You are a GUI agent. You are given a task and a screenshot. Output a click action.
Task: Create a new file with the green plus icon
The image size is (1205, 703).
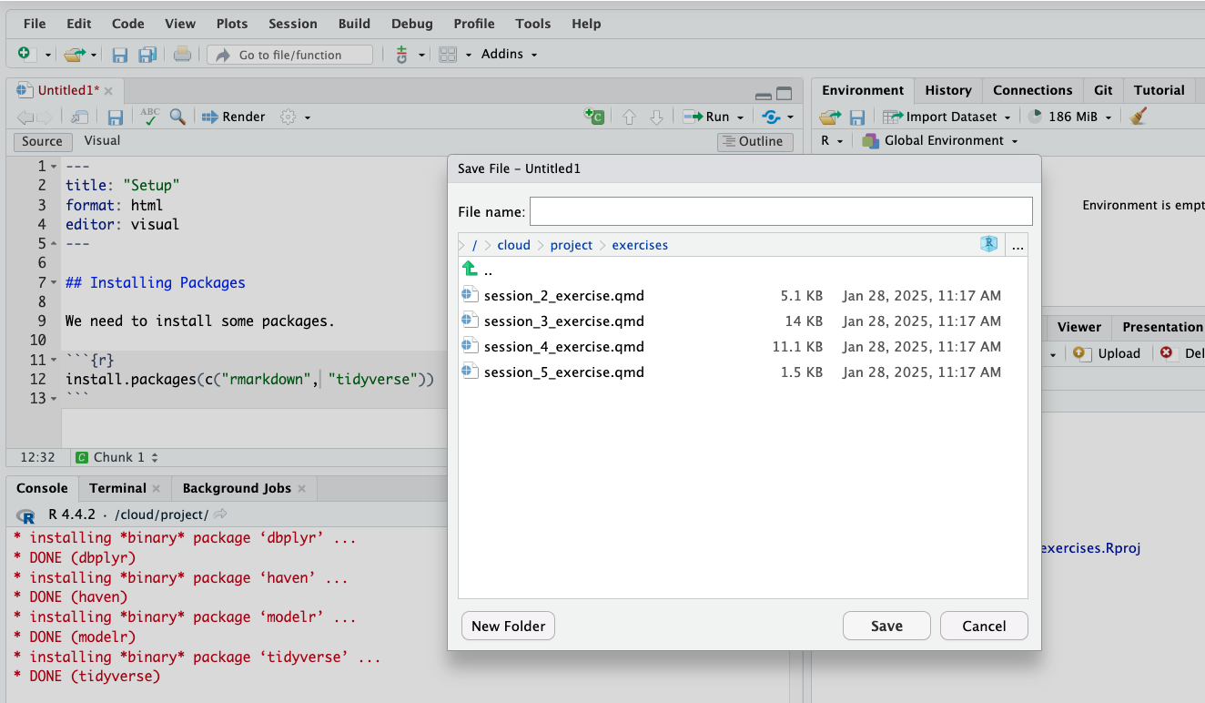tap(25, 54)
